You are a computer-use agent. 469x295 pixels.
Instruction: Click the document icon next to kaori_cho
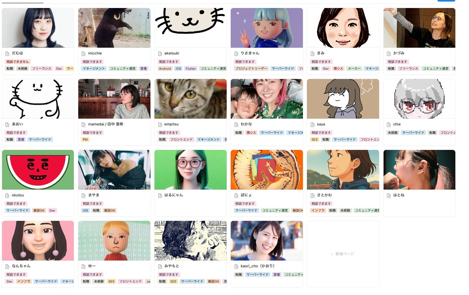click(236, 266)
